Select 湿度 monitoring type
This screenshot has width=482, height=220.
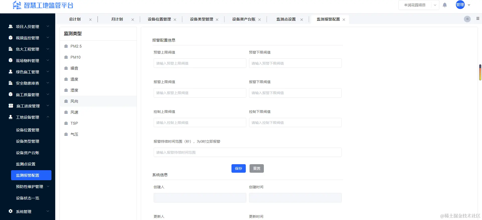(98, 90)
